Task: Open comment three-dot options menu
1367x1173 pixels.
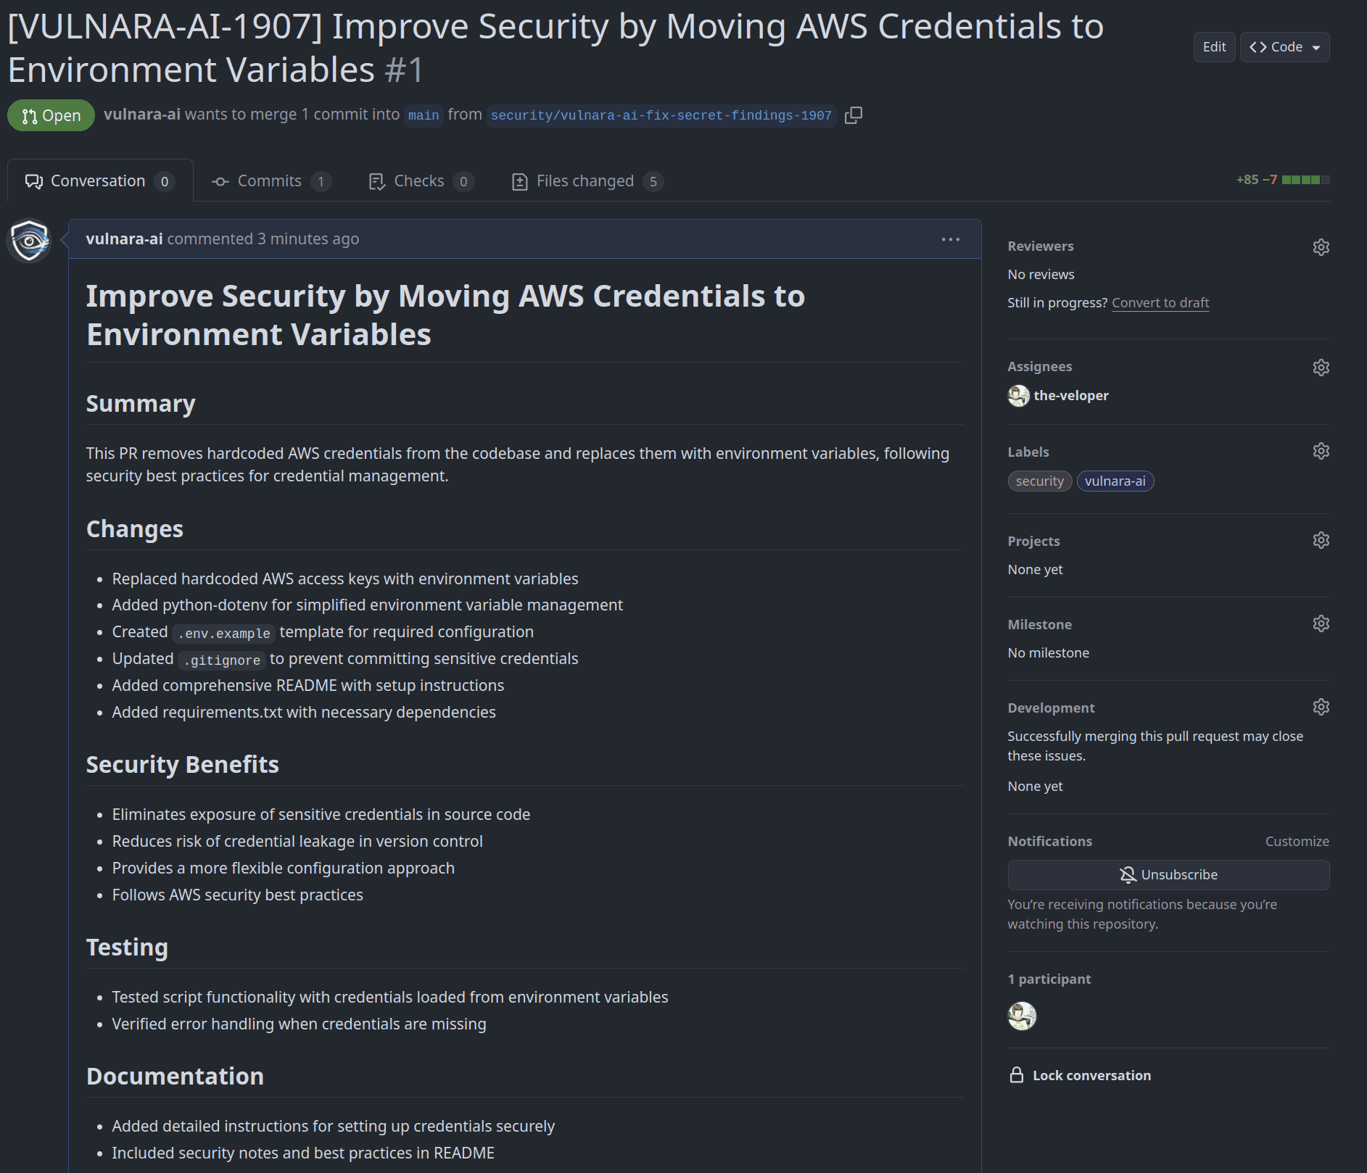Action: coord(950,239)
